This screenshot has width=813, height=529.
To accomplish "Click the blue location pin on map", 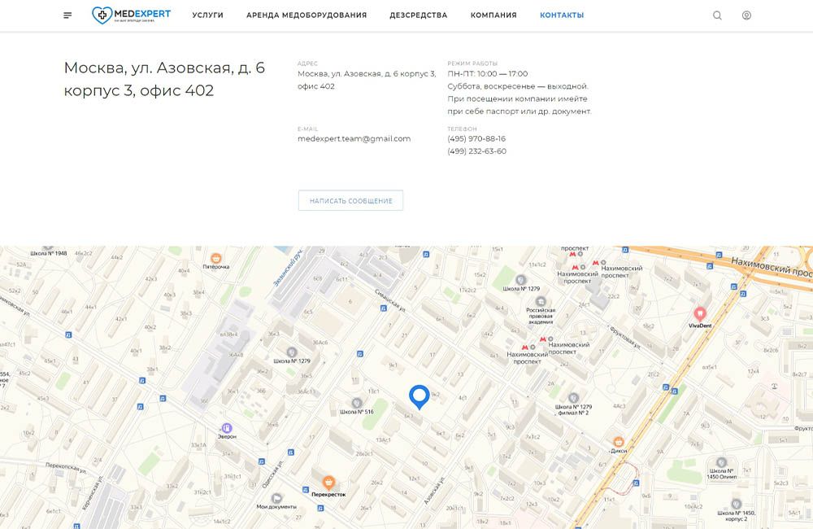I will pos(419,396).
